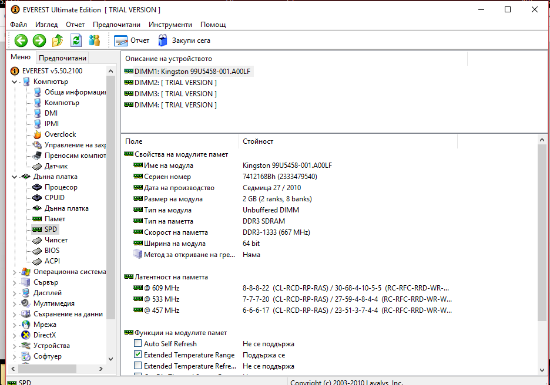Go back with the green left arrow
This screenshot has height=385, width=550.
click(21, 40)
